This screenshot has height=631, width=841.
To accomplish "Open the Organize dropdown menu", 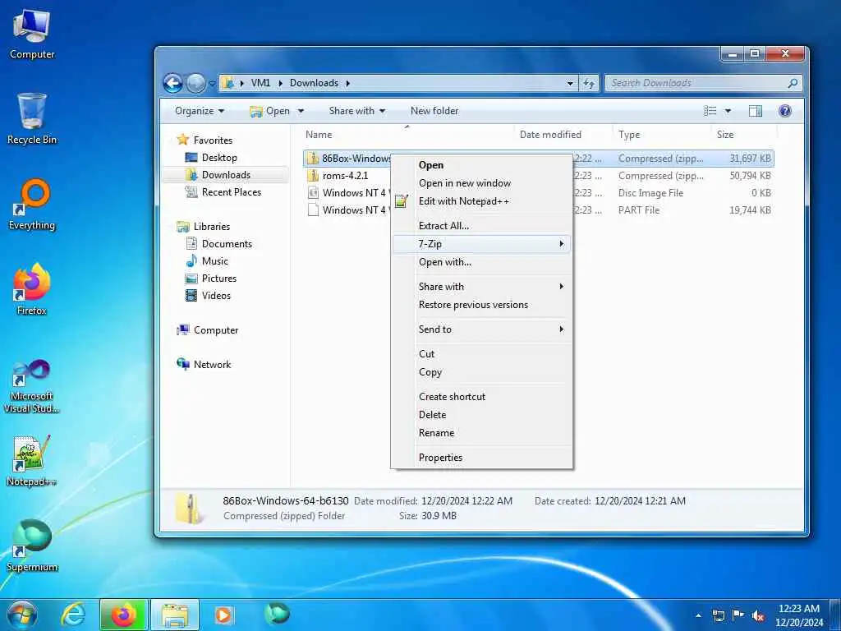I will [x=199, y=111].
